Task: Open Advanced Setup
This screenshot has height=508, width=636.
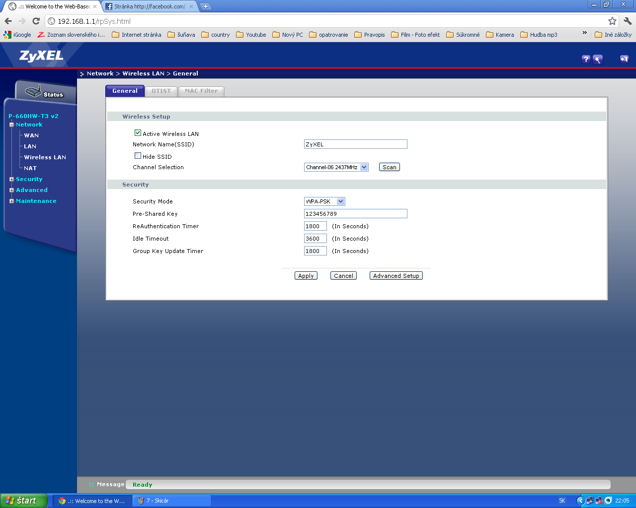Action: (x=396, y=276)
